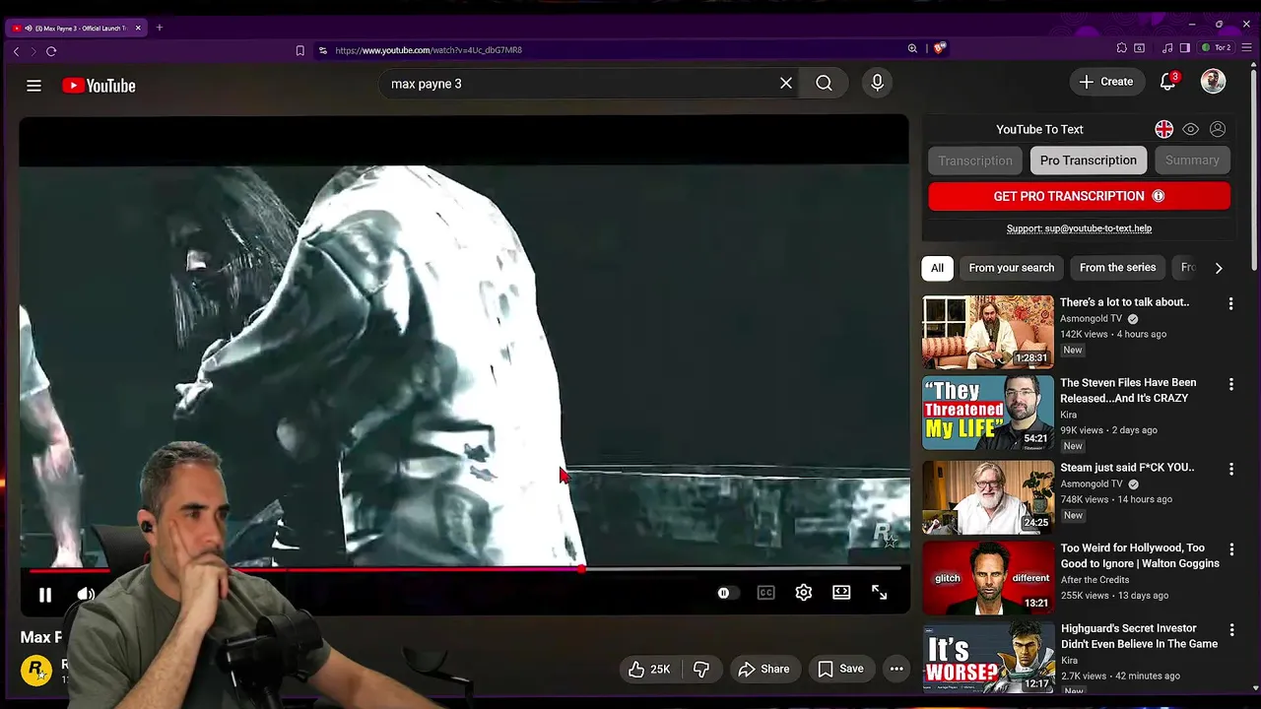Click the first Asmongold TV channel name

(x=1091, y=319)
